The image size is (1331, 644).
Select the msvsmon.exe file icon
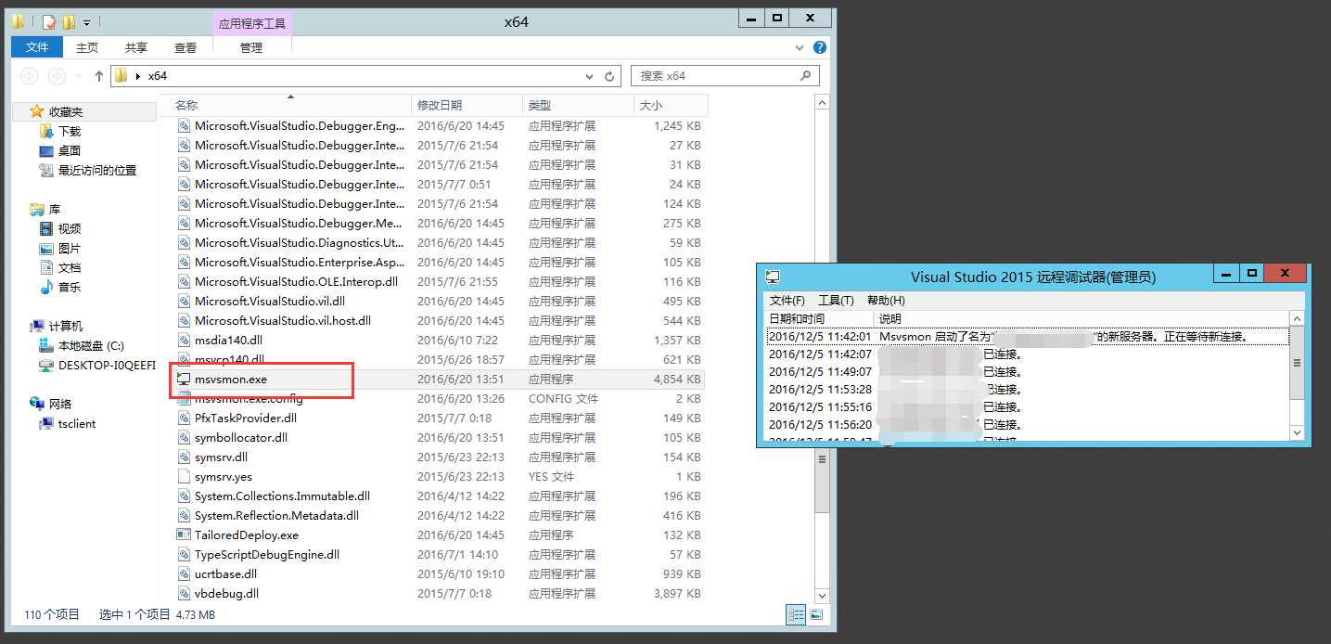coord(184,379)
